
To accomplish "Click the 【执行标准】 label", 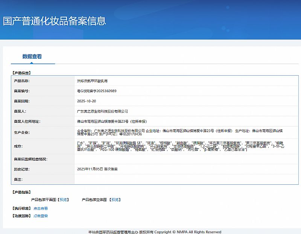I will tap(21, 208).
